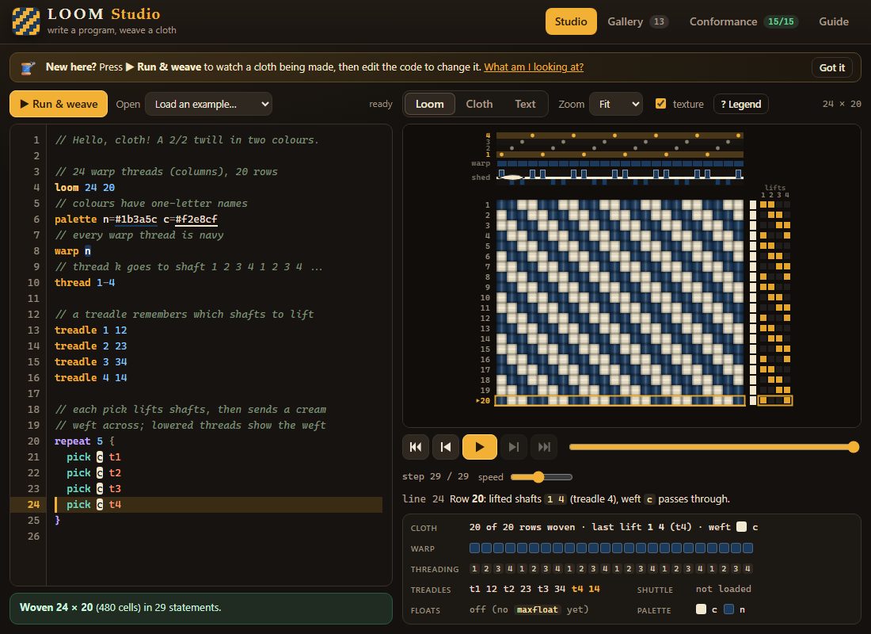This screenshot has width=871, height=634.
Task: Click the thread spool icon in banner
Action: pyautogui.click(x=28, y=68)
